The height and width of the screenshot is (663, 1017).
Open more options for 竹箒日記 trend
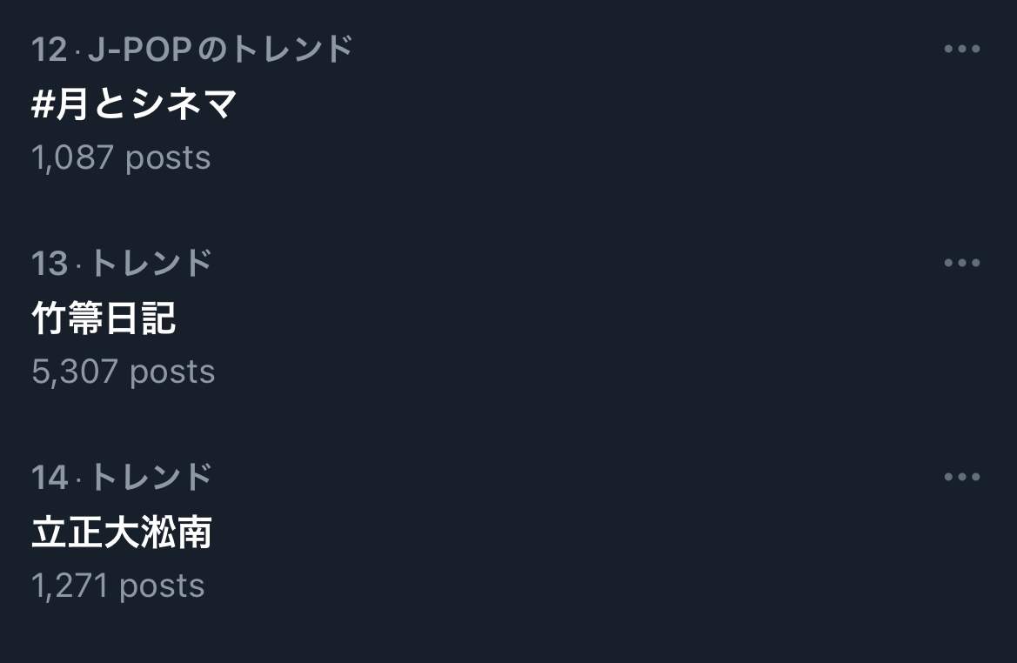tap(961, 263)
